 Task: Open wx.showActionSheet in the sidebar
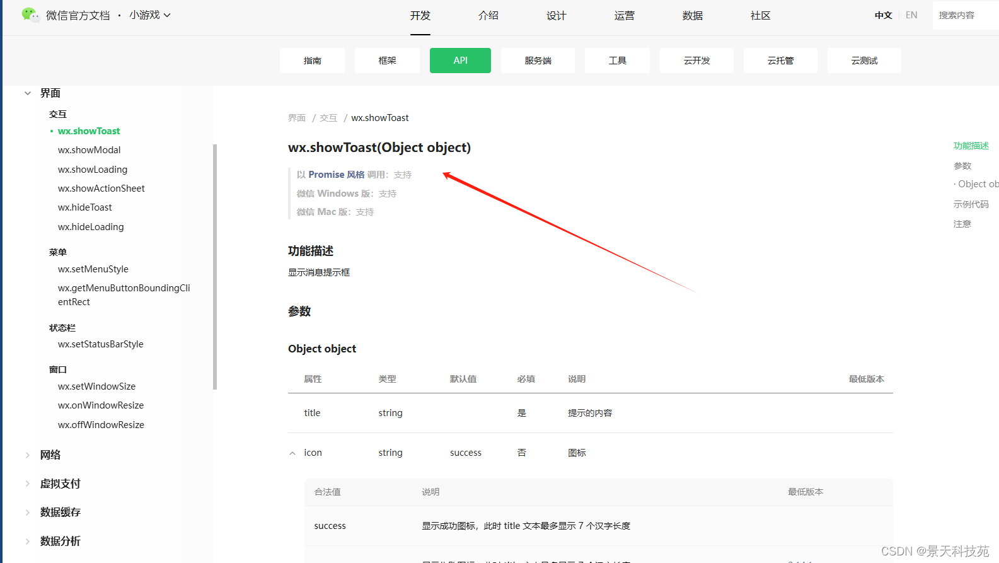(101, 189)
